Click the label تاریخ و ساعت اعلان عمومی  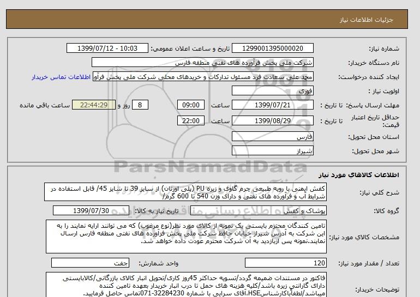[x=190, y=49]
